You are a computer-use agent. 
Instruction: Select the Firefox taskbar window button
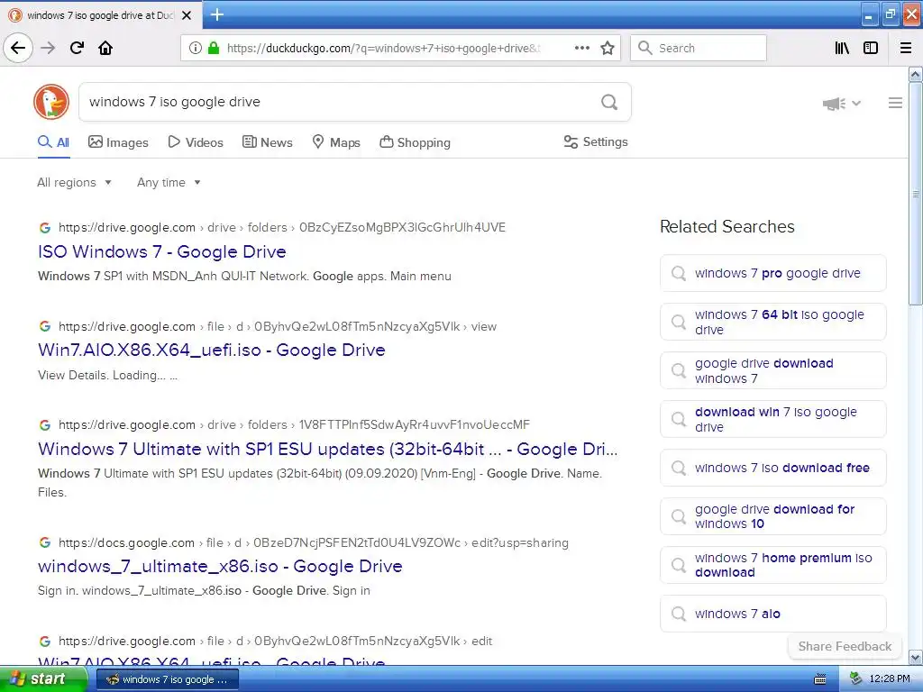tap(167, 679)
